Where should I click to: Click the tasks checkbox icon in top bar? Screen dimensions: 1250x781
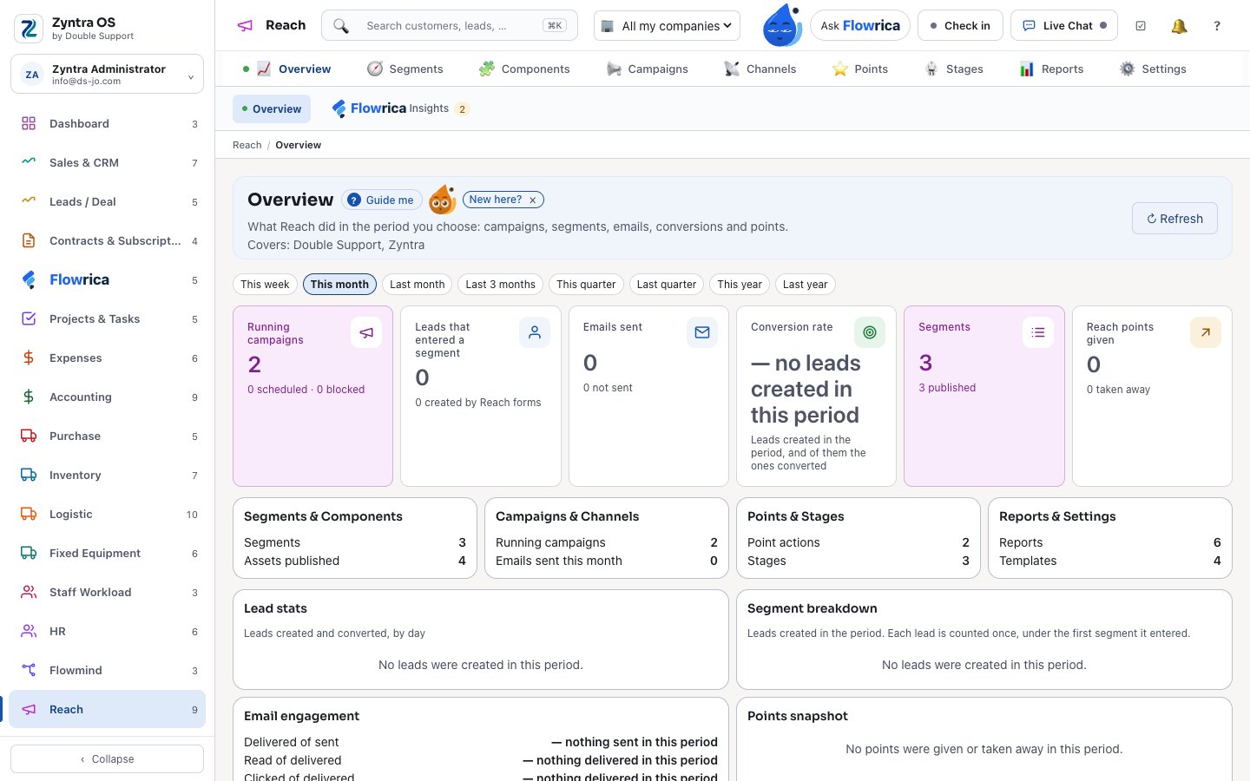pos(1141,26)
